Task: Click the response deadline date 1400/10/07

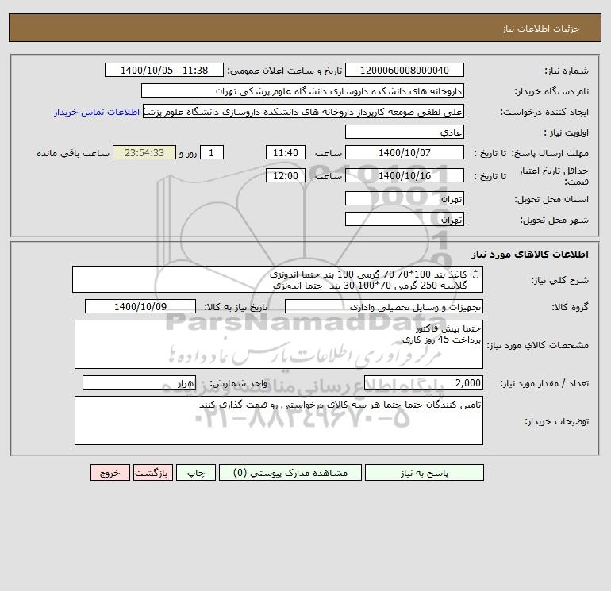Action: tap(405, 153)
